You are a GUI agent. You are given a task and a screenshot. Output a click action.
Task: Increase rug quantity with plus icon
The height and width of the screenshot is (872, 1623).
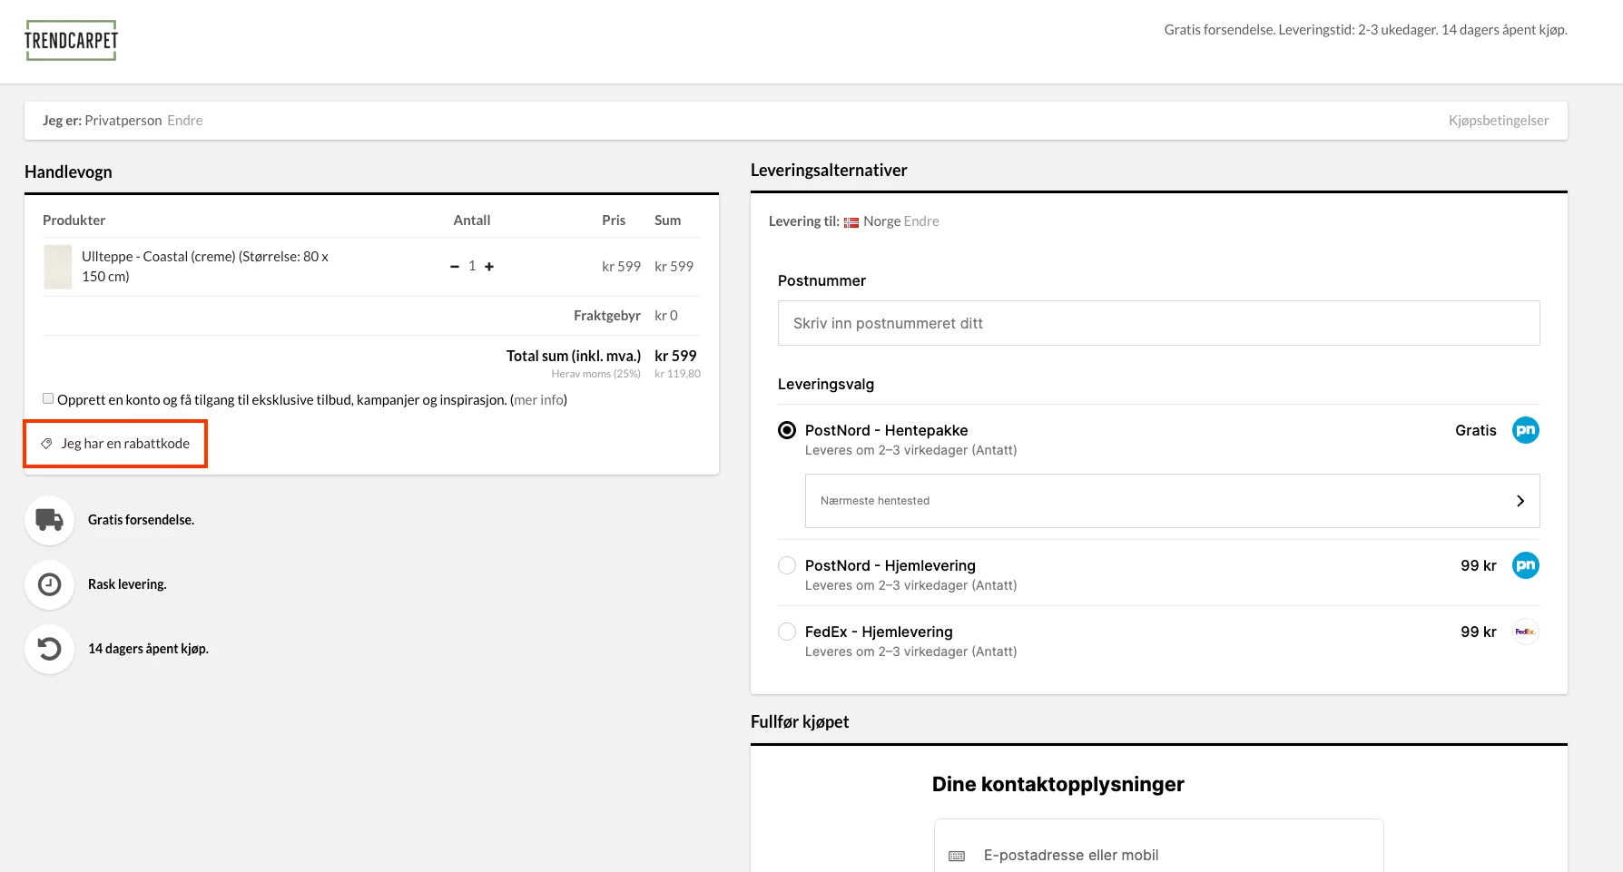489,267
